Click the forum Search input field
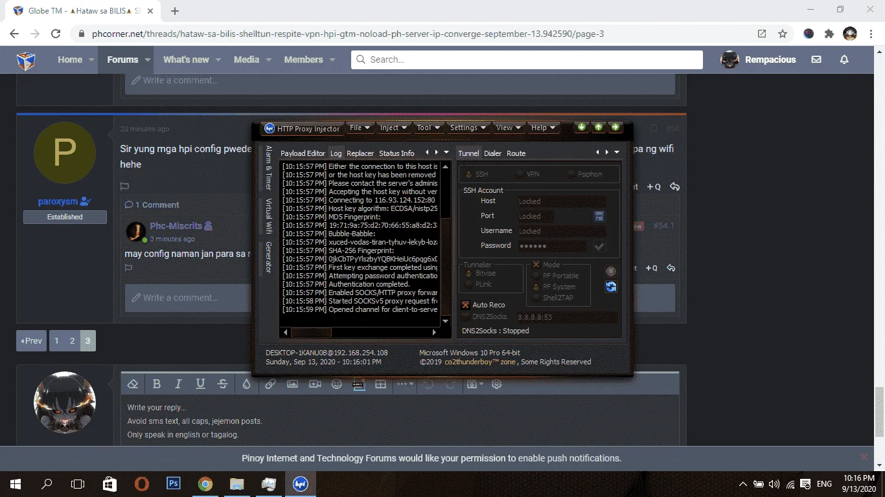 (x=527, y=60)
